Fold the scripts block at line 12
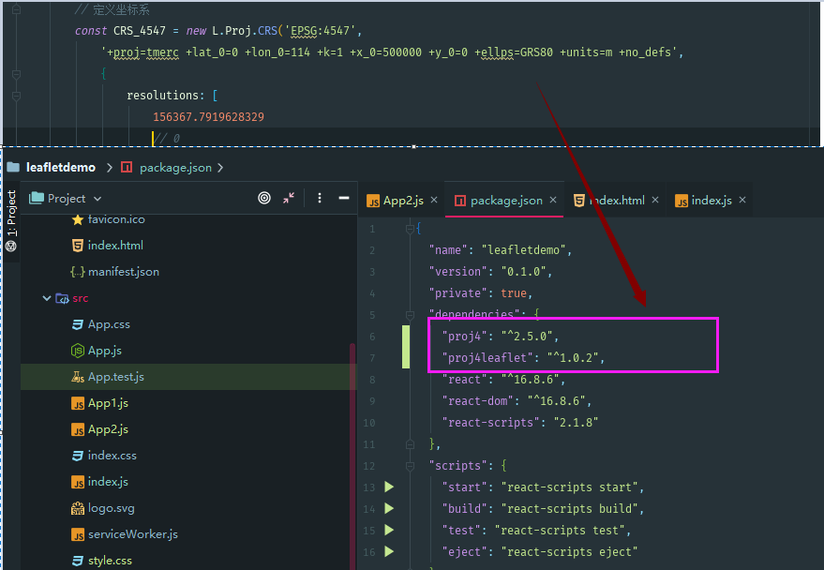824x570 pixels. (x=410, y=465)
